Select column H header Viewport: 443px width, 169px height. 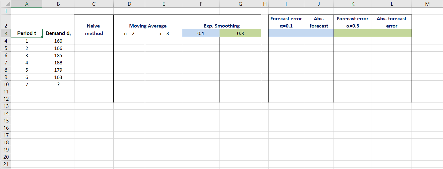tap(265, 4)
